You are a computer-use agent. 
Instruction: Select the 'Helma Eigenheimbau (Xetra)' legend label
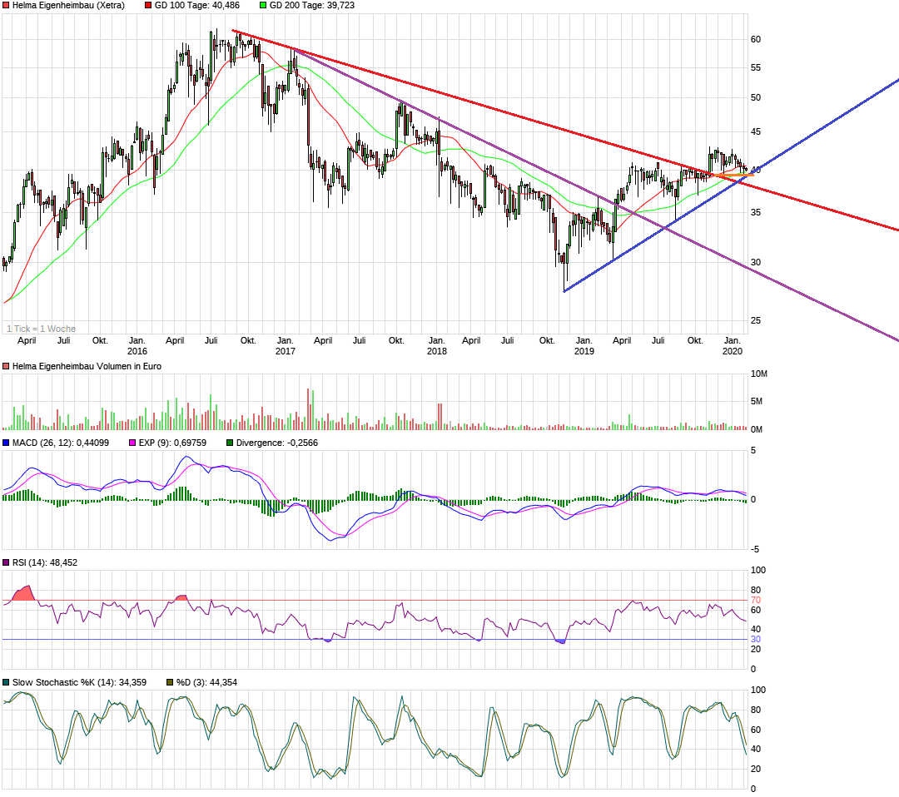68,5
